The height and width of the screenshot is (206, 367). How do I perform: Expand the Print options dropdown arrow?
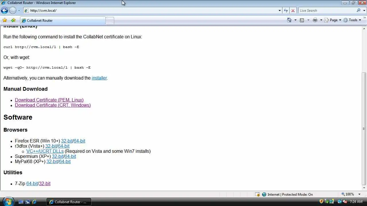tap(321, 20)
